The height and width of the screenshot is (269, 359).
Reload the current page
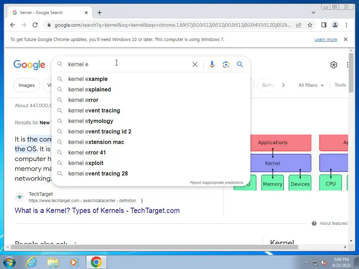[x=35, y=25]
